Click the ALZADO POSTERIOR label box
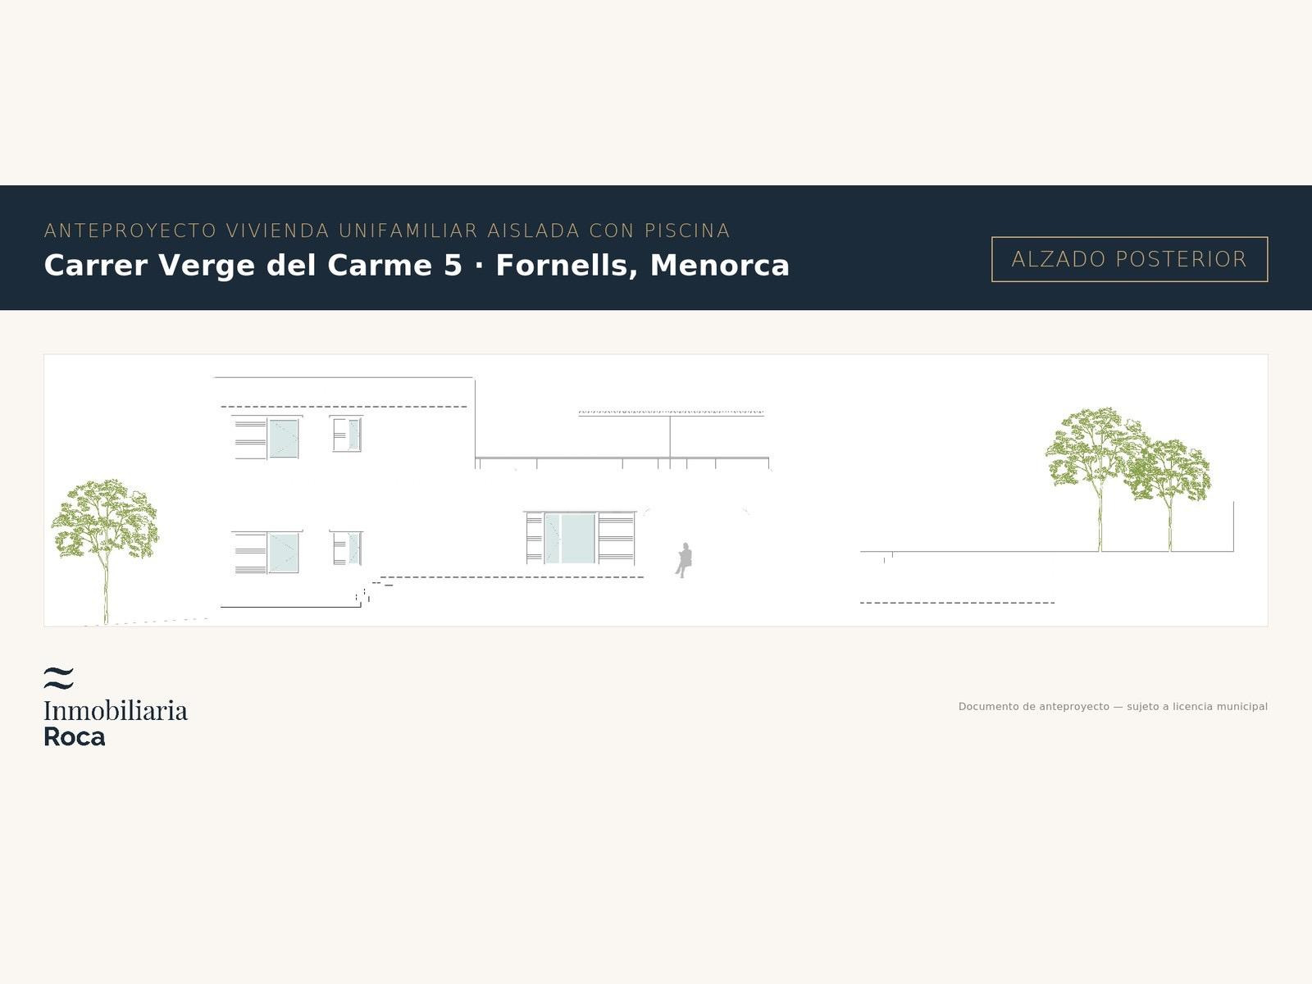The height and width of the screenshot is (984, 1312). (x=1129, y=259)
